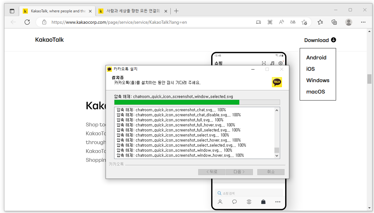Click the 뒤로 back button in installer
Image resolution: width=374 pixels, height=213 pixels.
click(x=212, y=172)
